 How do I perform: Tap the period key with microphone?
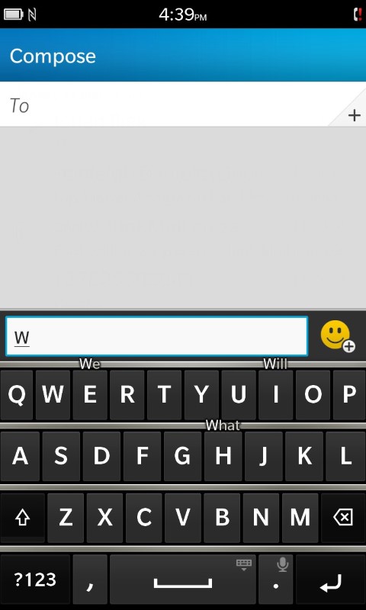276,579
